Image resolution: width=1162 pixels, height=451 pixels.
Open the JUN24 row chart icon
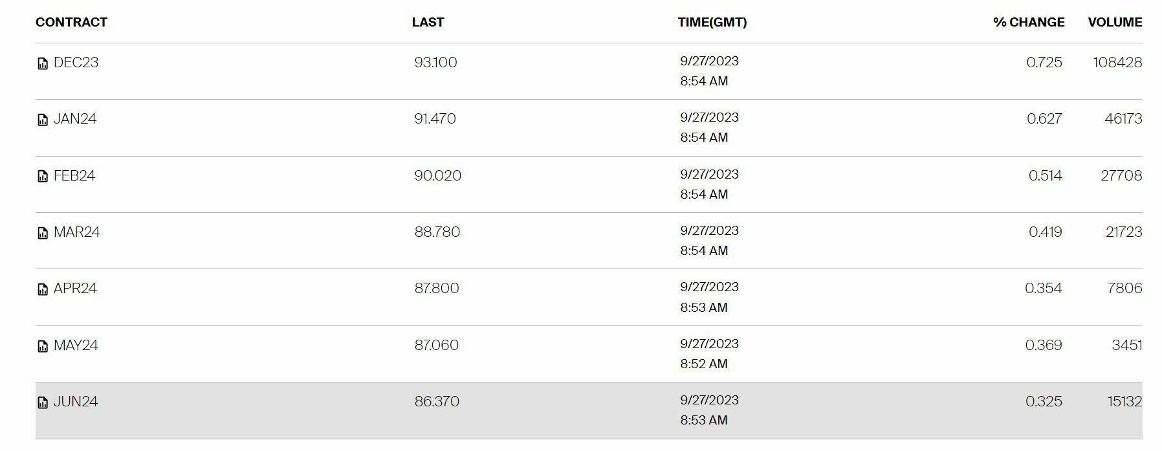43,402
